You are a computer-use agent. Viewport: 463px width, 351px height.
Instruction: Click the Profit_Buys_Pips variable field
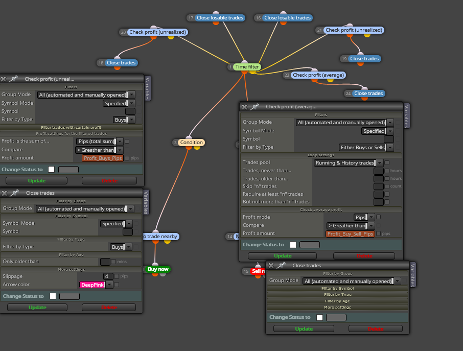[103, 158]
